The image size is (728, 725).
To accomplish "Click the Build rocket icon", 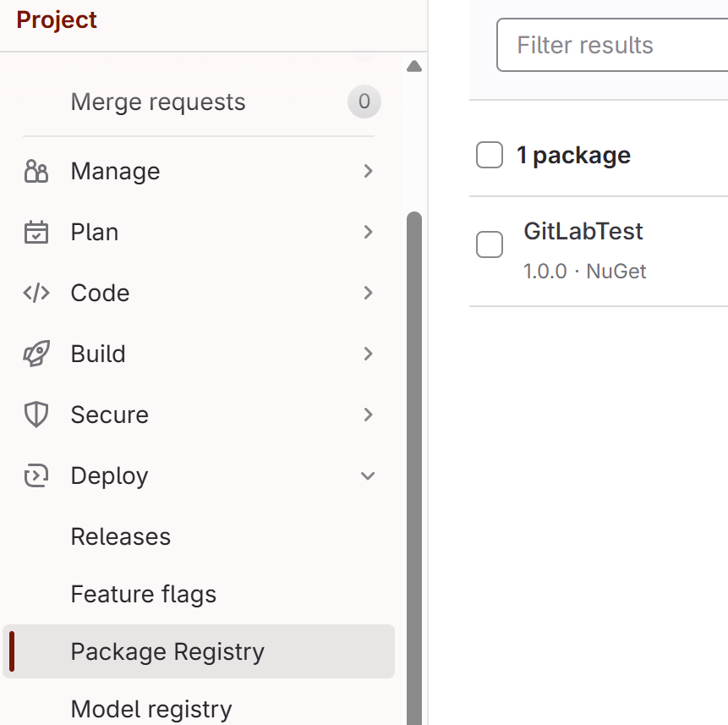I will coord(36,354).
